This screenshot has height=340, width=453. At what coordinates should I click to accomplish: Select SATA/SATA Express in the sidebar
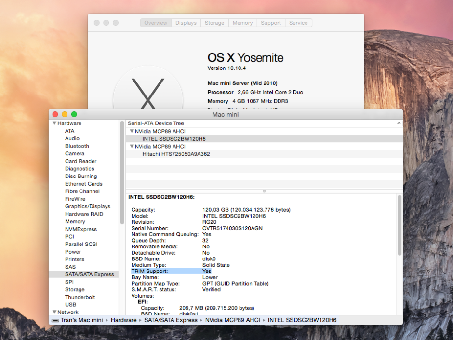84,274
